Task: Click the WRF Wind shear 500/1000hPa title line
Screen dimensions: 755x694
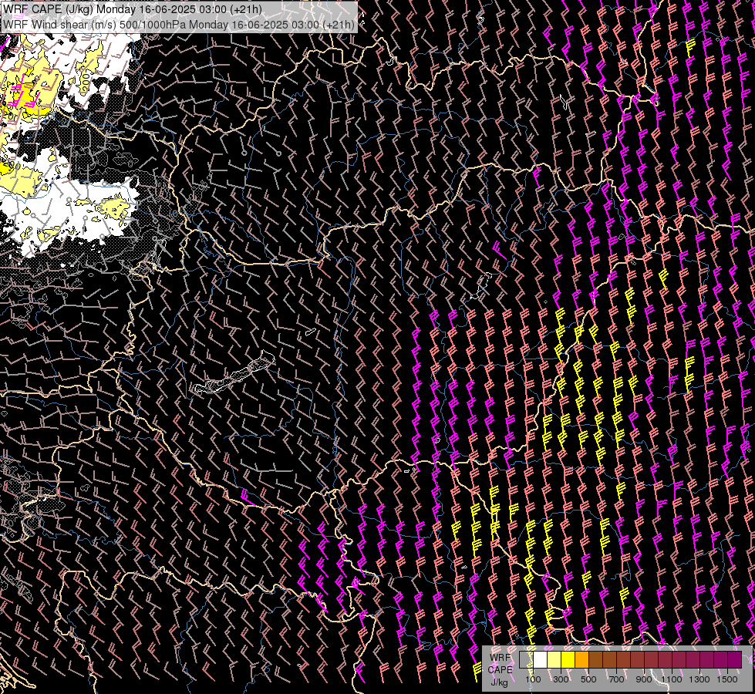Action: [179, 24]
